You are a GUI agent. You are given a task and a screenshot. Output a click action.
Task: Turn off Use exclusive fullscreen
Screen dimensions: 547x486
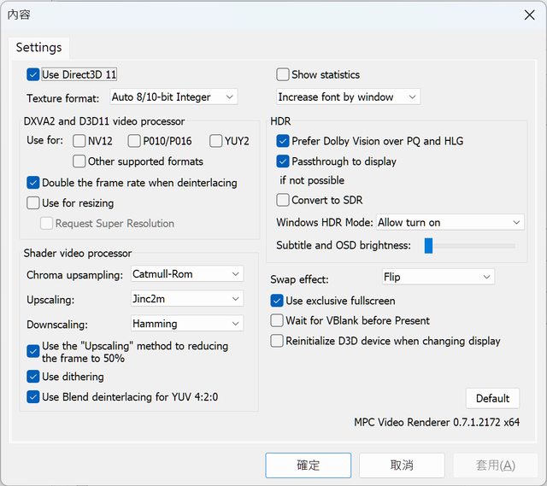(277, 301)
